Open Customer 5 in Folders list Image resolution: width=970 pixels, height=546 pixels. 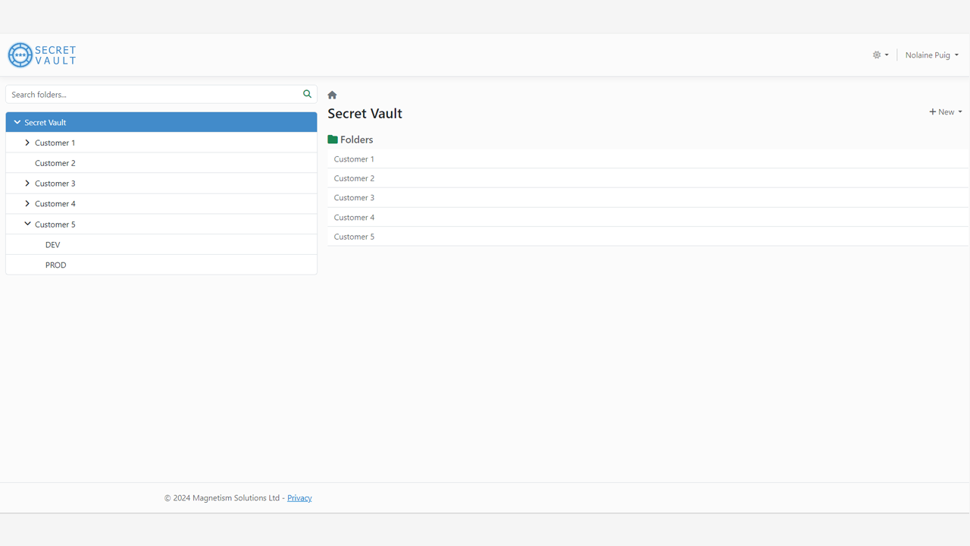click(648, 237)
